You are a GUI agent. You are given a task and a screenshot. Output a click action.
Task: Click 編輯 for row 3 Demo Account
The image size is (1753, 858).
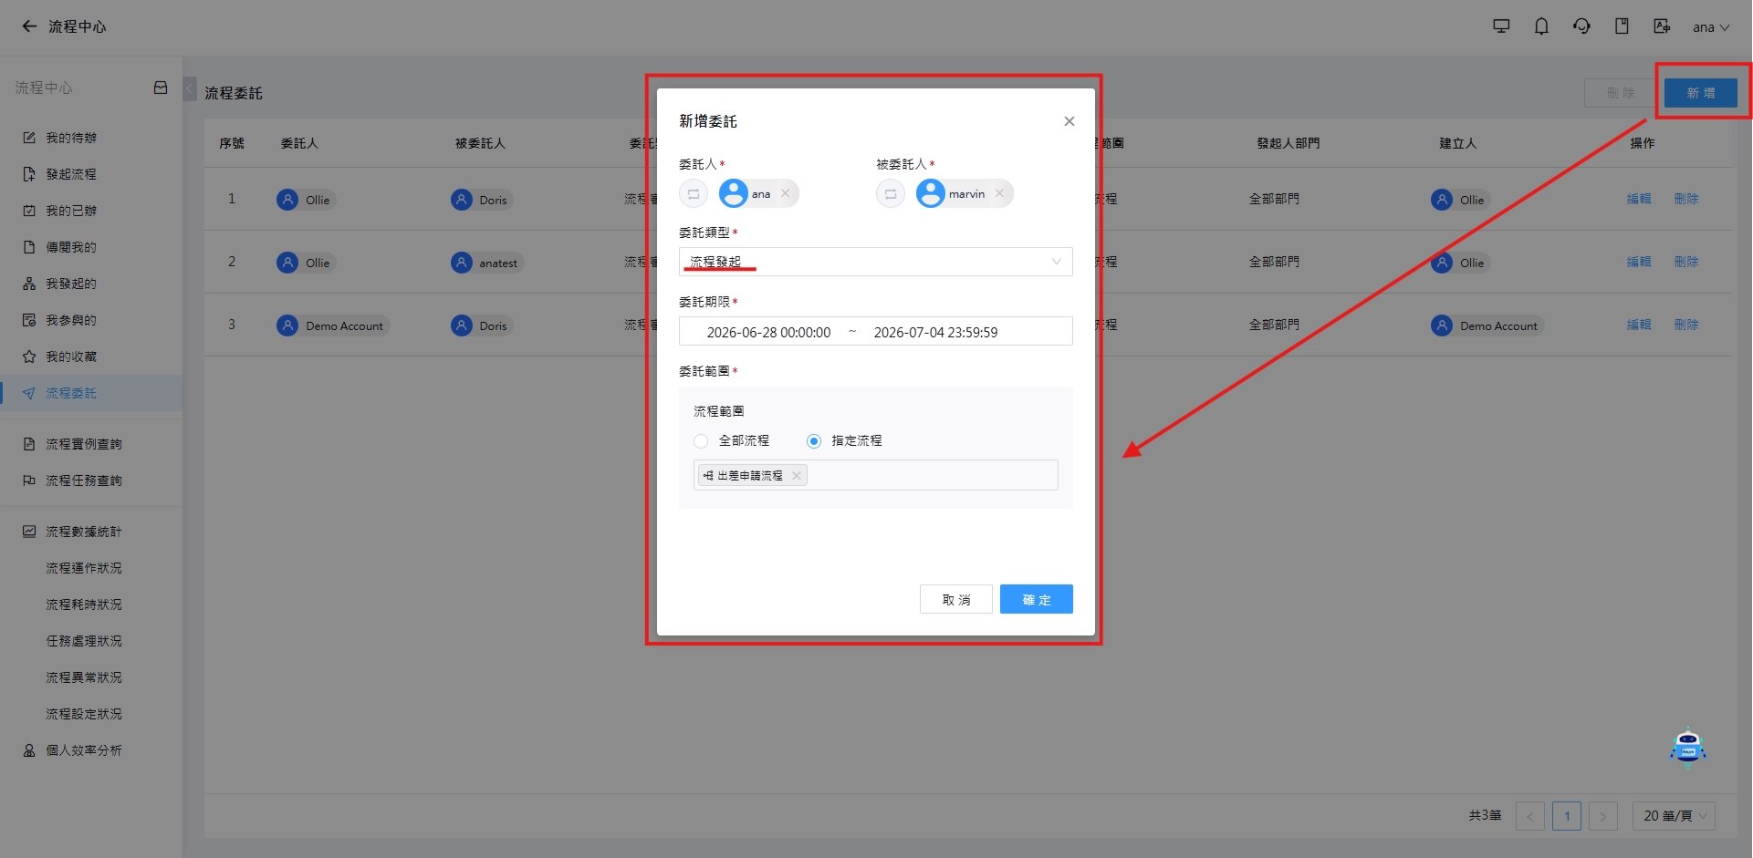1639,325
